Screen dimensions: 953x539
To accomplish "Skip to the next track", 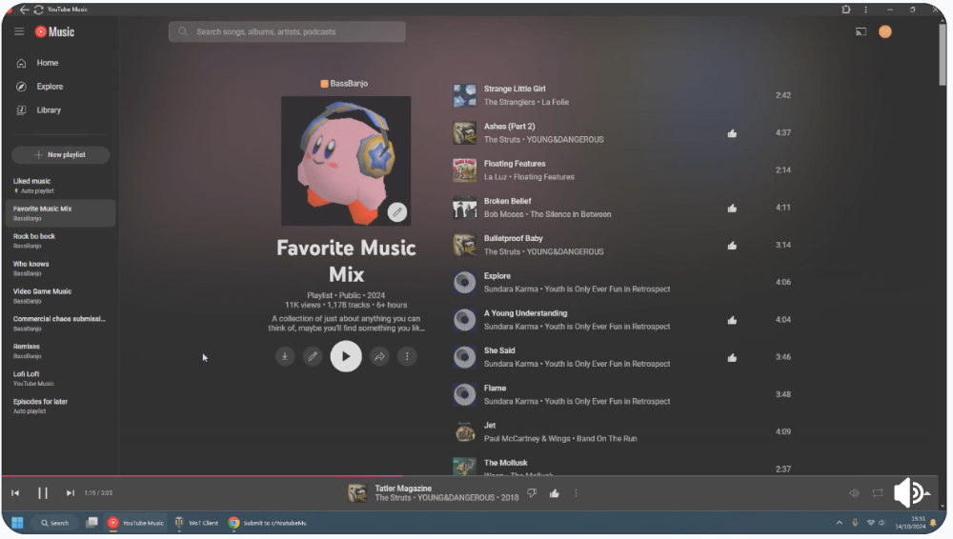I will pos(70,493).
